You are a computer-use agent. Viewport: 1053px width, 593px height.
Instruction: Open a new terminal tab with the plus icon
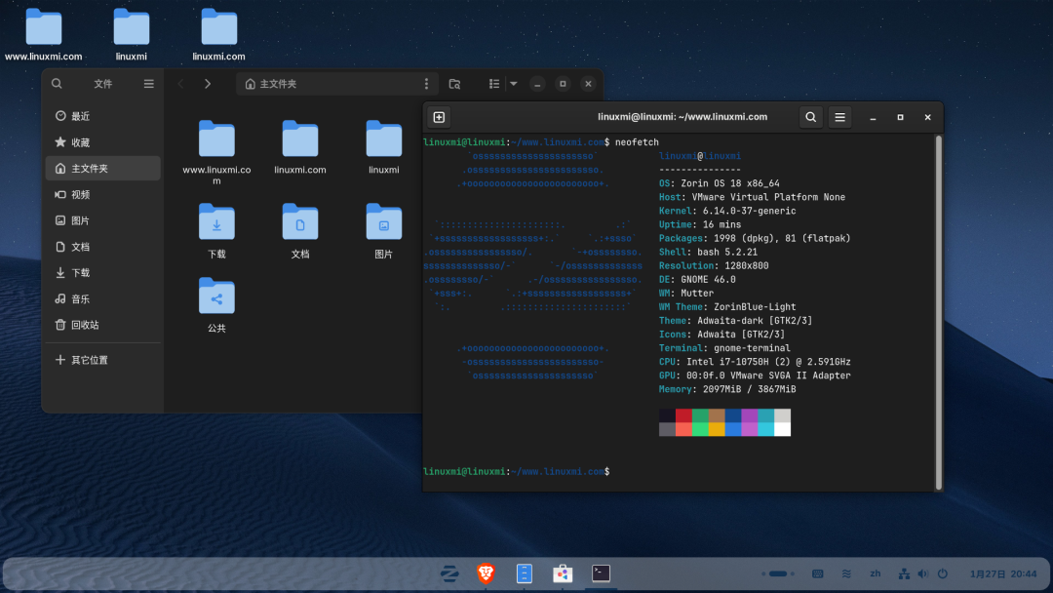coord(439,116)
